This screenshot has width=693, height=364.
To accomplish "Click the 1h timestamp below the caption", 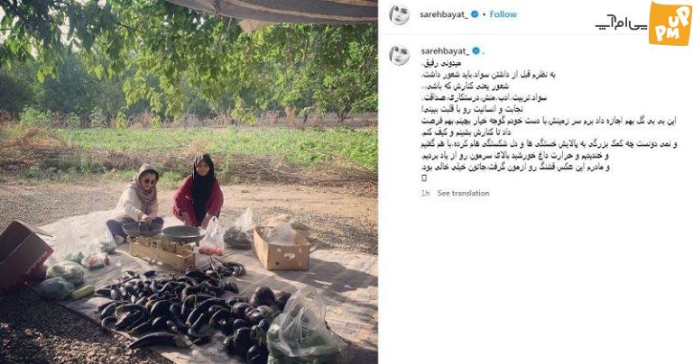I will point(425,193).
